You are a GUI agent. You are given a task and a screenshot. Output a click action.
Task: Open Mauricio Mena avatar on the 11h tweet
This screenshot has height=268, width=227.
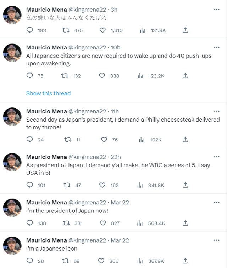(12, 116)
